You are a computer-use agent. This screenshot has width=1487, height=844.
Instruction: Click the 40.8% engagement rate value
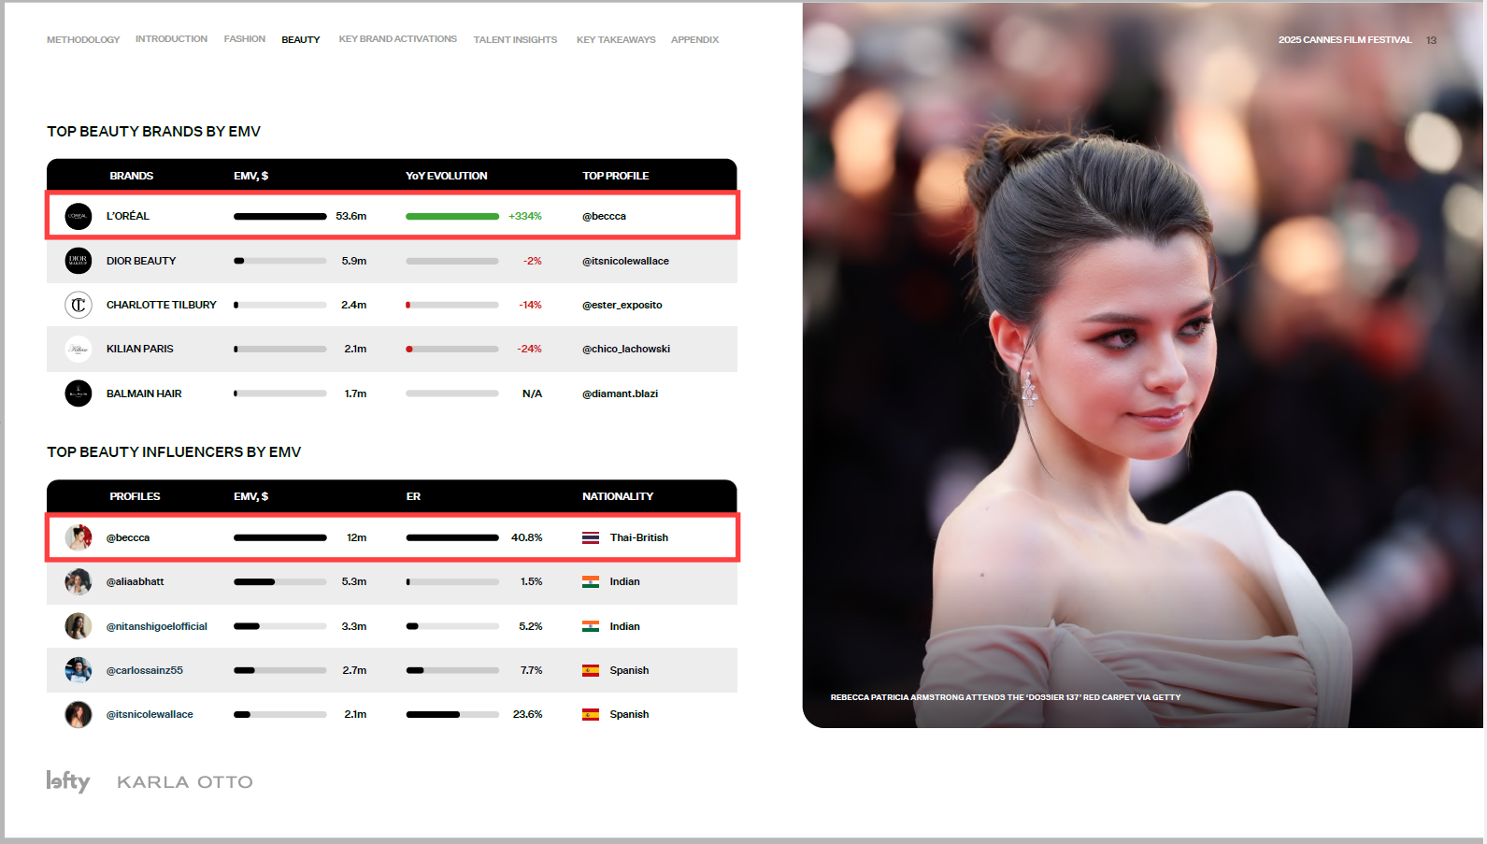[527, 537]
